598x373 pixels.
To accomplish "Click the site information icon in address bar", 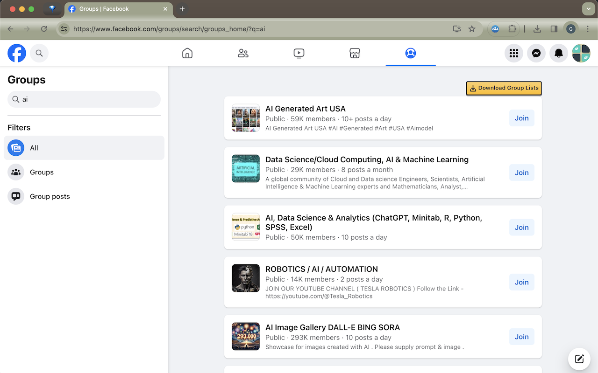I will coord(64,29).
